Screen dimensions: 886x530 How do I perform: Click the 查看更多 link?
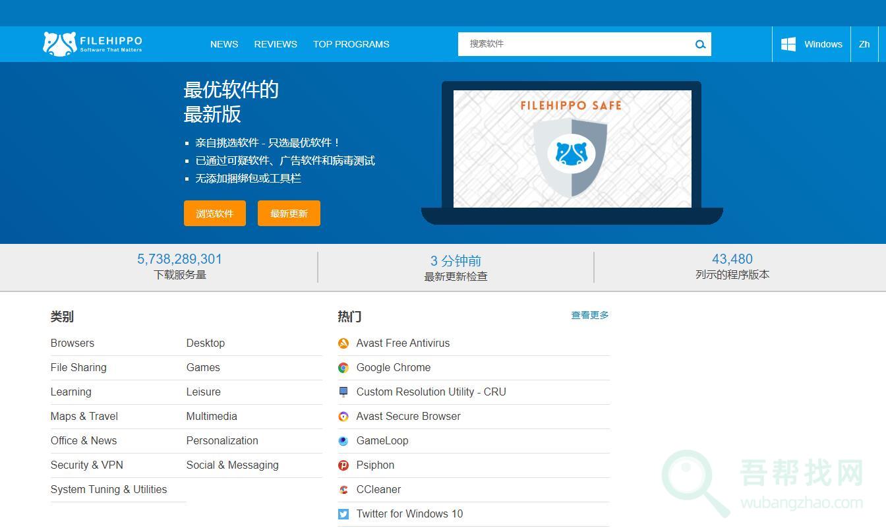(590, 315)
